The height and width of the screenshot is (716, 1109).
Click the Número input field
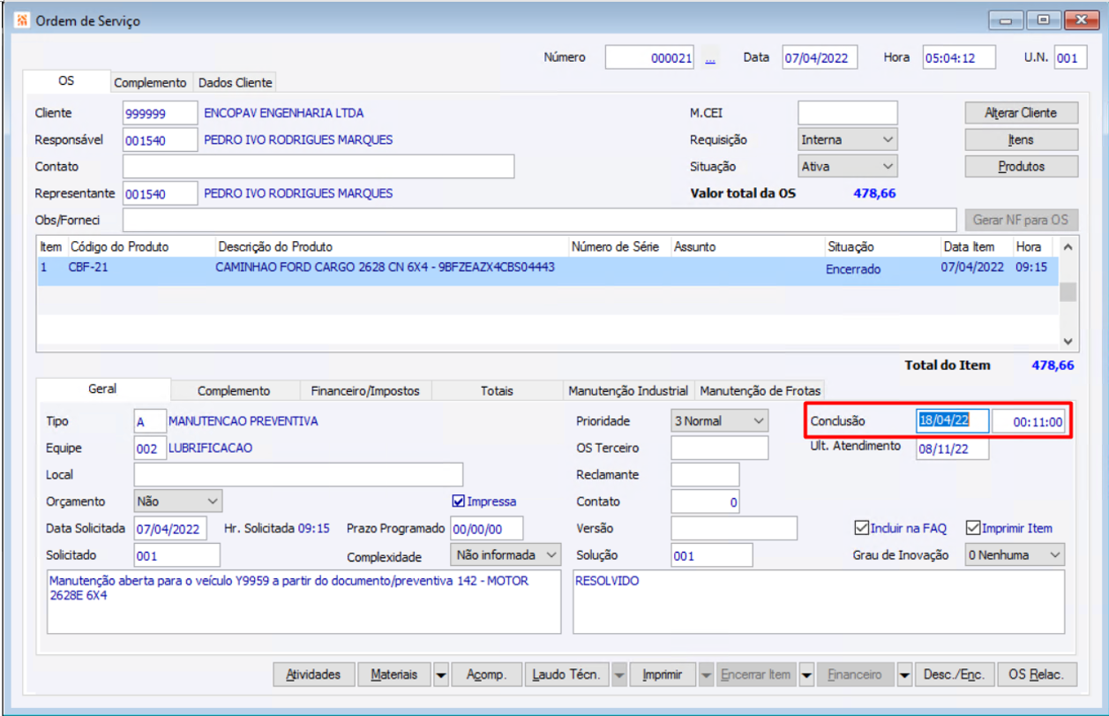click(650, 57)
